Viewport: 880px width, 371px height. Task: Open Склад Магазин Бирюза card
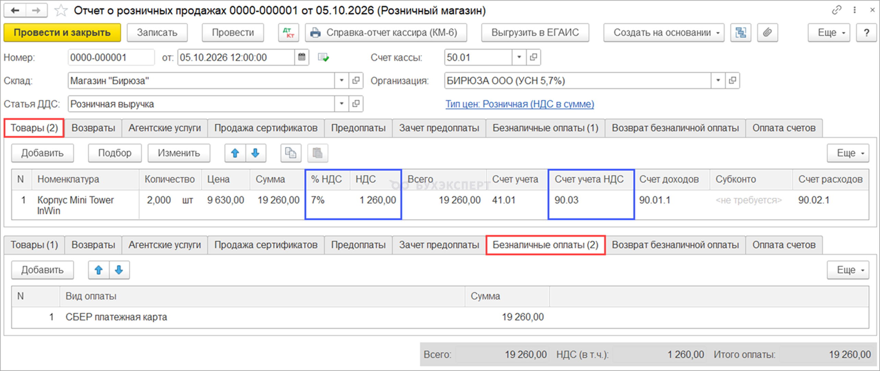356,81
